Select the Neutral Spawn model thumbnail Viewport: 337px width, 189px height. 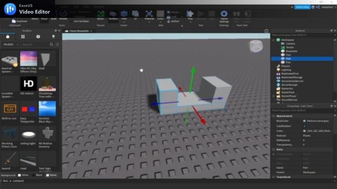[x=9, y=58]
